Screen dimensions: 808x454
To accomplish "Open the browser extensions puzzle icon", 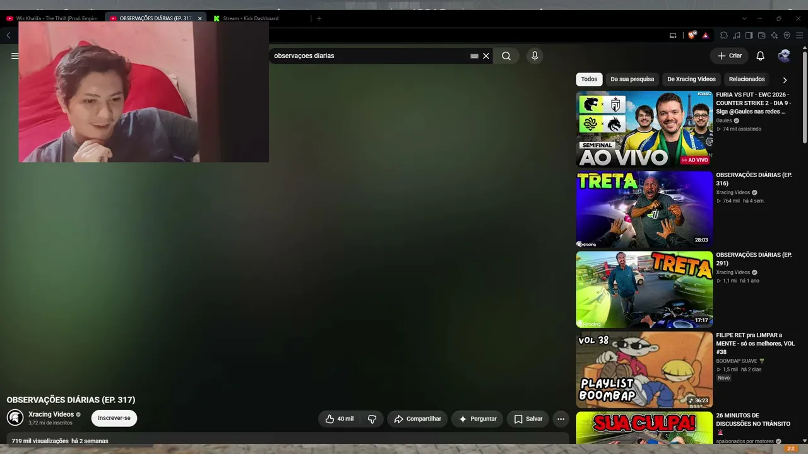I will (724, 35).
